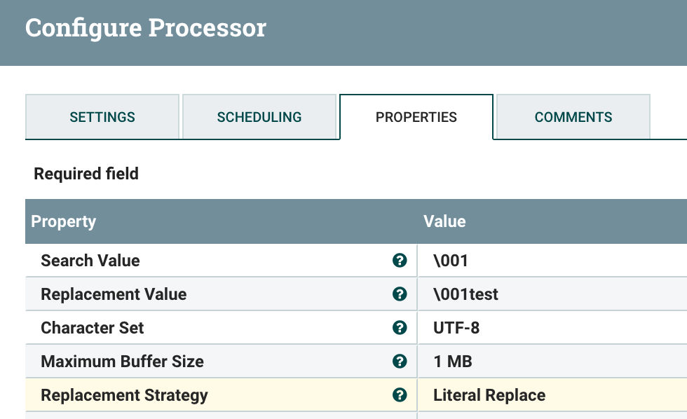
Task: Switch to the Settings tab
Action: click(102, 117)
